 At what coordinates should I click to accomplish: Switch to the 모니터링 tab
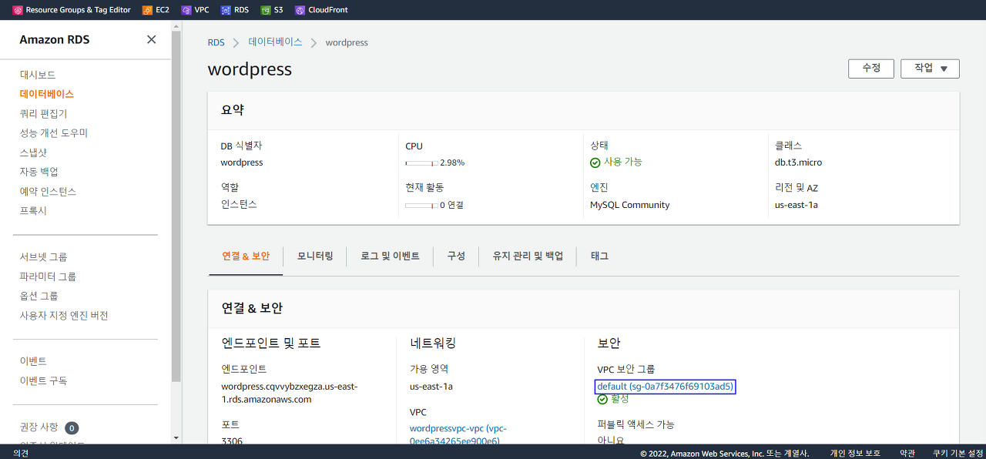click(315, 256)
